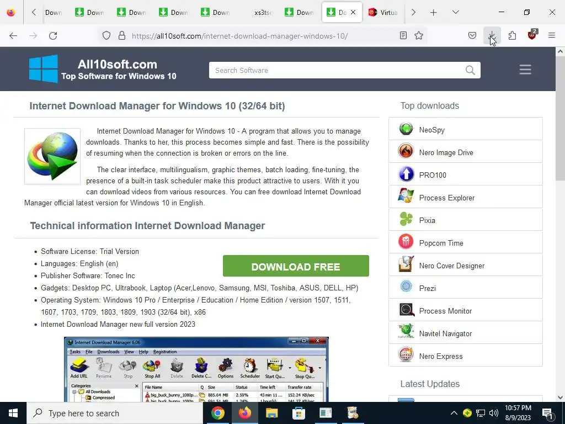Click the page scrollbar down arrow
565x424 pixels.
[561, 397]
